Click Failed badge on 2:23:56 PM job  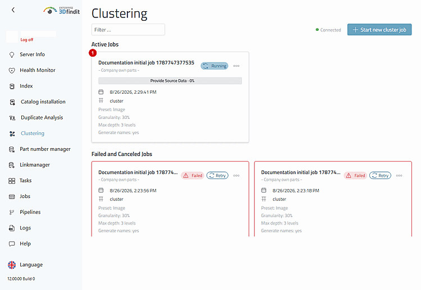click(193, 176)
